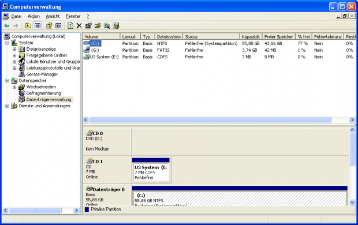Open the Fenster menu

(x=73, y=16)
